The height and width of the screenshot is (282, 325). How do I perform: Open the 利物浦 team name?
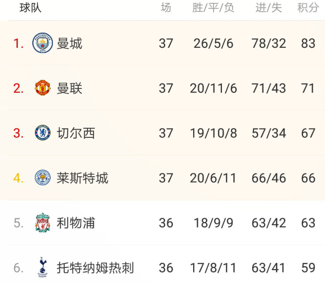coord(76,223)
